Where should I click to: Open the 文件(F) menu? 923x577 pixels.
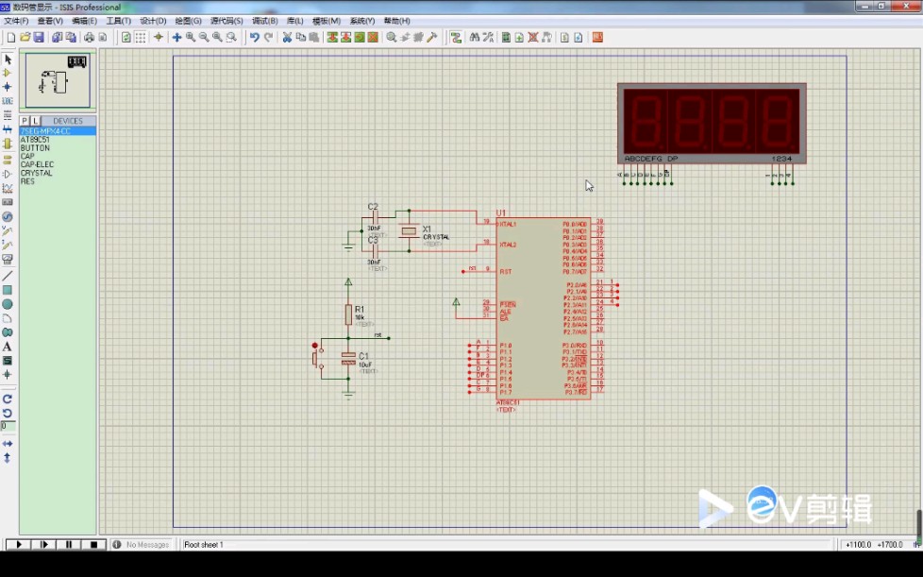pyautogui.click(x=16, y=21)
